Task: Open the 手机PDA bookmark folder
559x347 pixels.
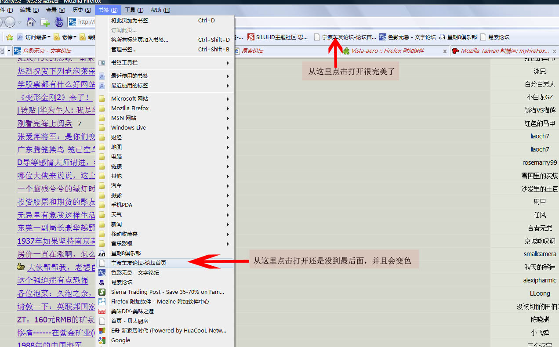Action: (x=165, y=205)
